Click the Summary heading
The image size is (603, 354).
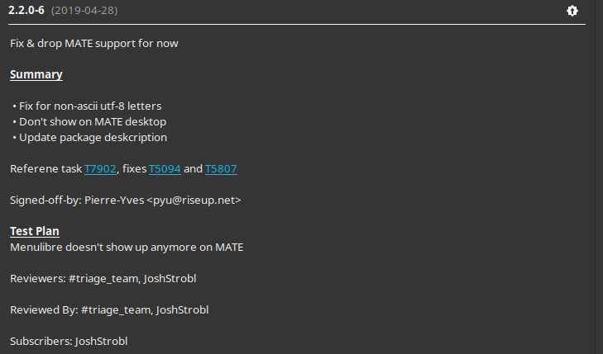point(36,75)
